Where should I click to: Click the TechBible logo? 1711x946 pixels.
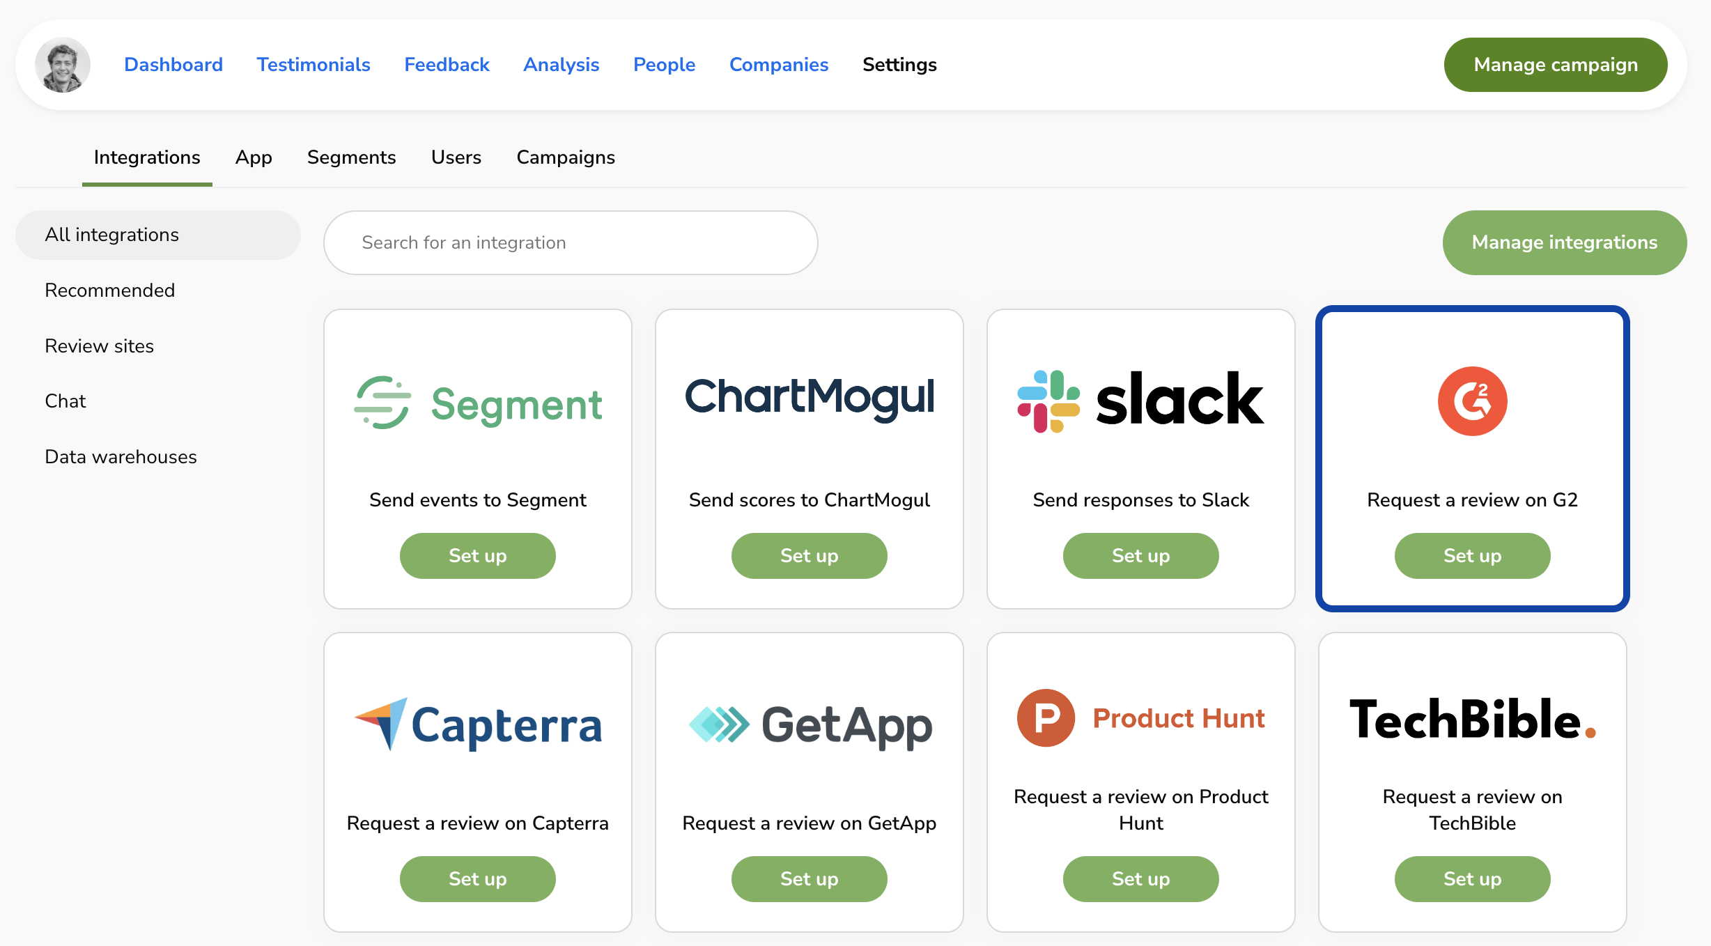pyautogui.click(x=1472, y=720)
